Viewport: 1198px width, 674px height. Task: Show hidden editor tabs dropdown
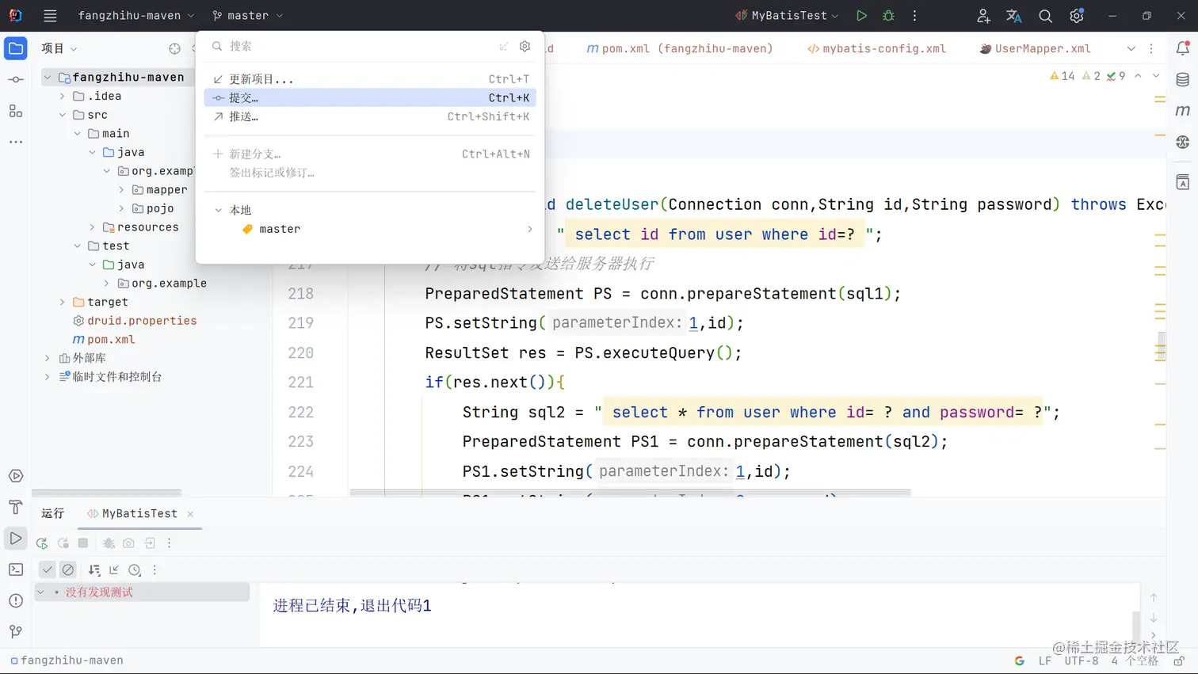coord(1131,48)
